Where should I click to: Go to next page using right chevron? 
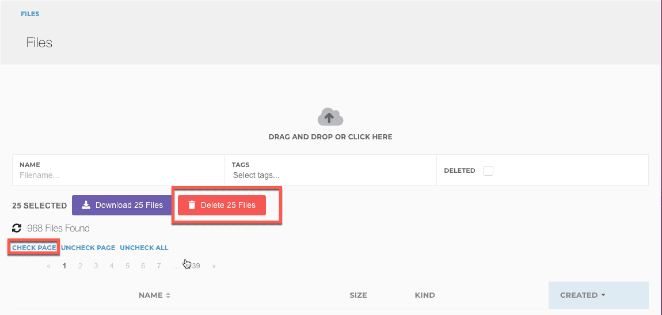214,266
